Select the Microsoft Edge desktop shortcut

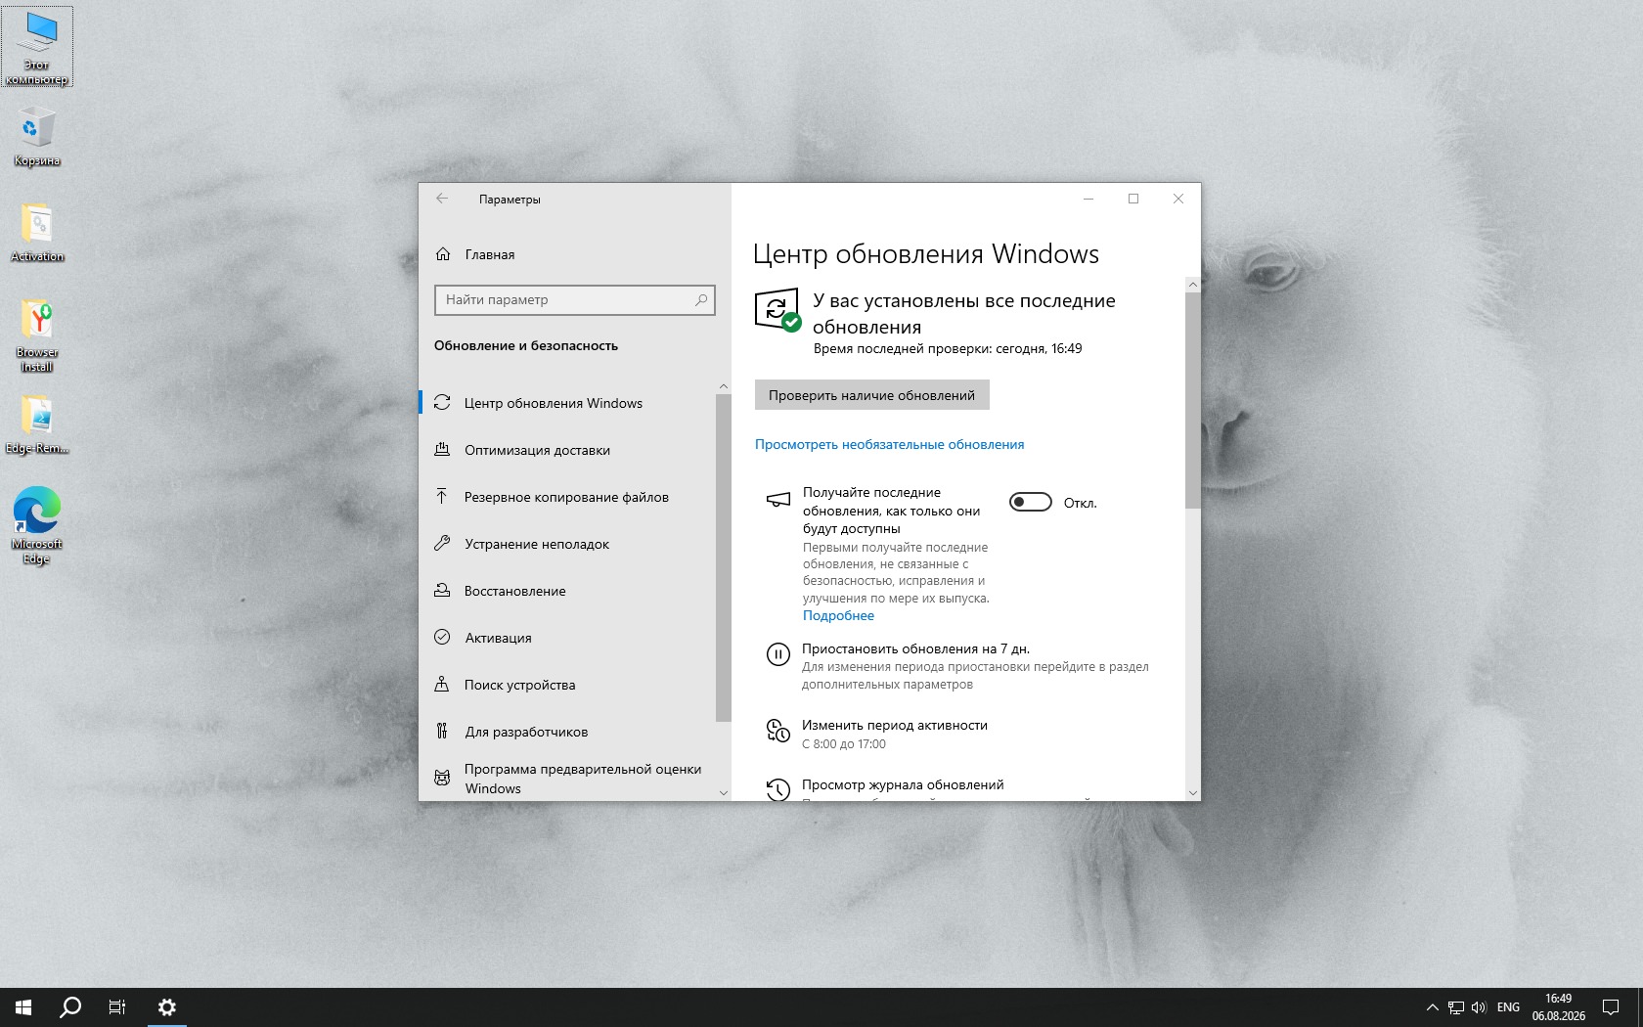click(x=37, y=526)
